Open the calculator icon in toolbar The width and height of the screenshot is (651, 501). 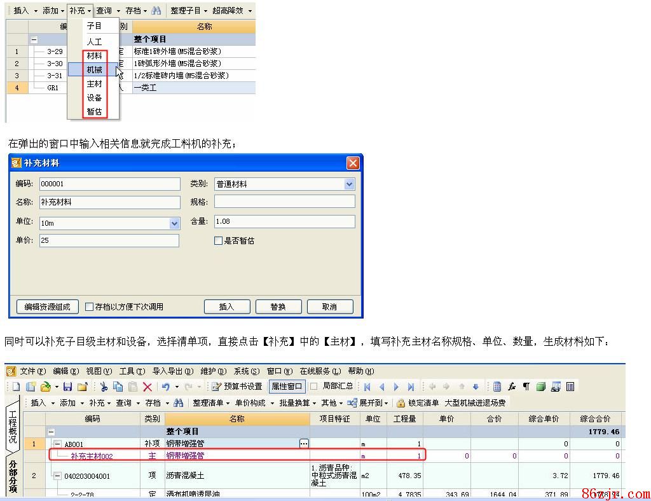(x=497, y=387)
